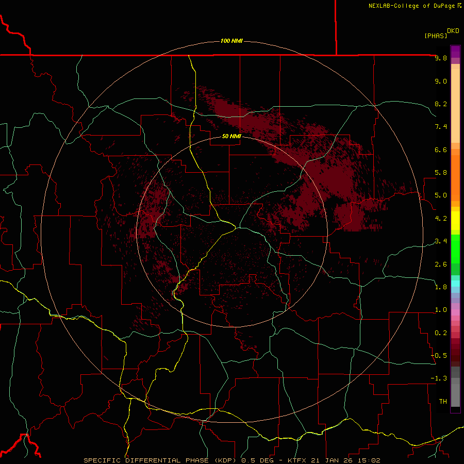The image size is (464, 464).
Task: Select the DKD product label
Action: point(453,31)
